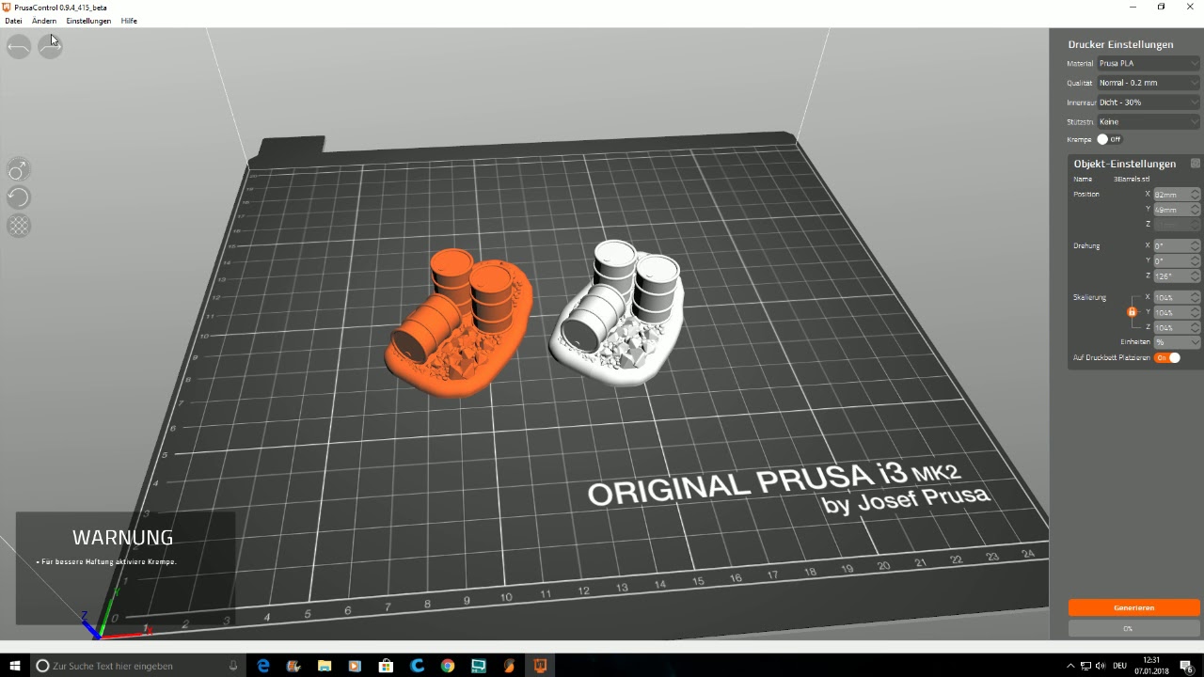Select the white barrels model
This screenshot has height=677, width=1204.
(x=617, y=311)
